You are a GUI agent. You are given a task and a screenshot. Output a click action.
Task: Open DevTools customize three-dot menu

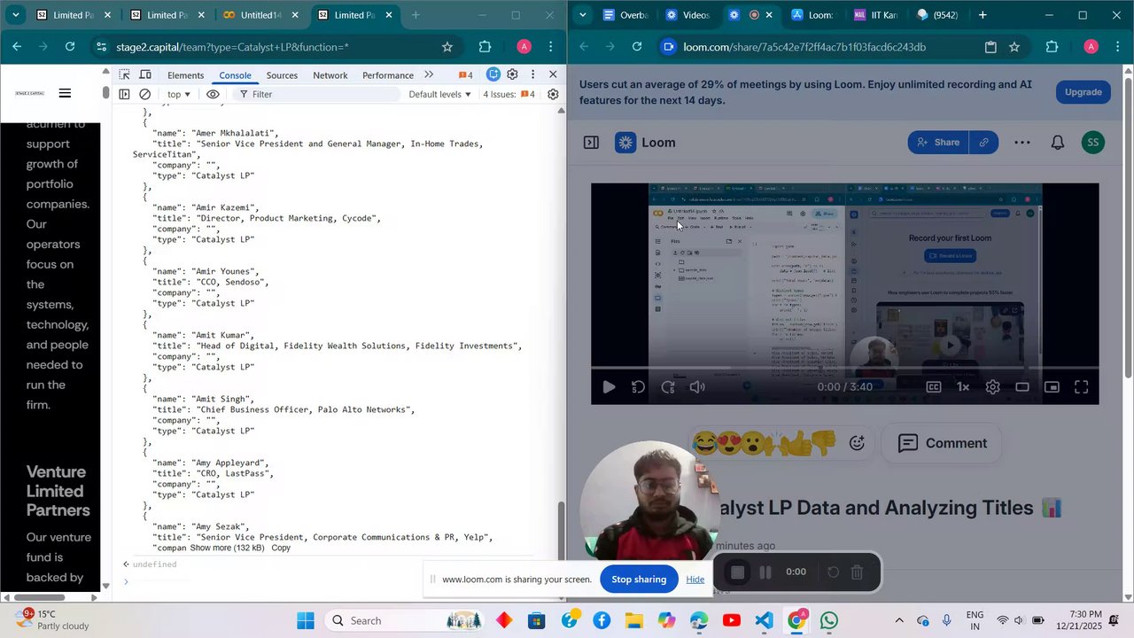click(x=532, y=74)
